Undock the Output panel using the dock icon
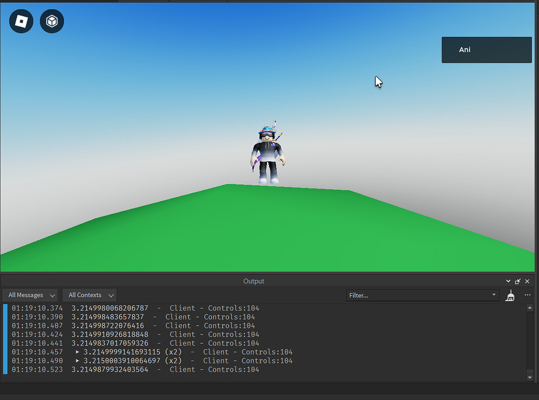This screenshot has height=400, width=539. coord(517,281)
